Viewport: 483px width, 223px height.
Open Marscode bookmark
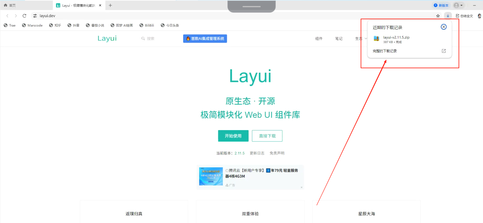click(32, 26)
